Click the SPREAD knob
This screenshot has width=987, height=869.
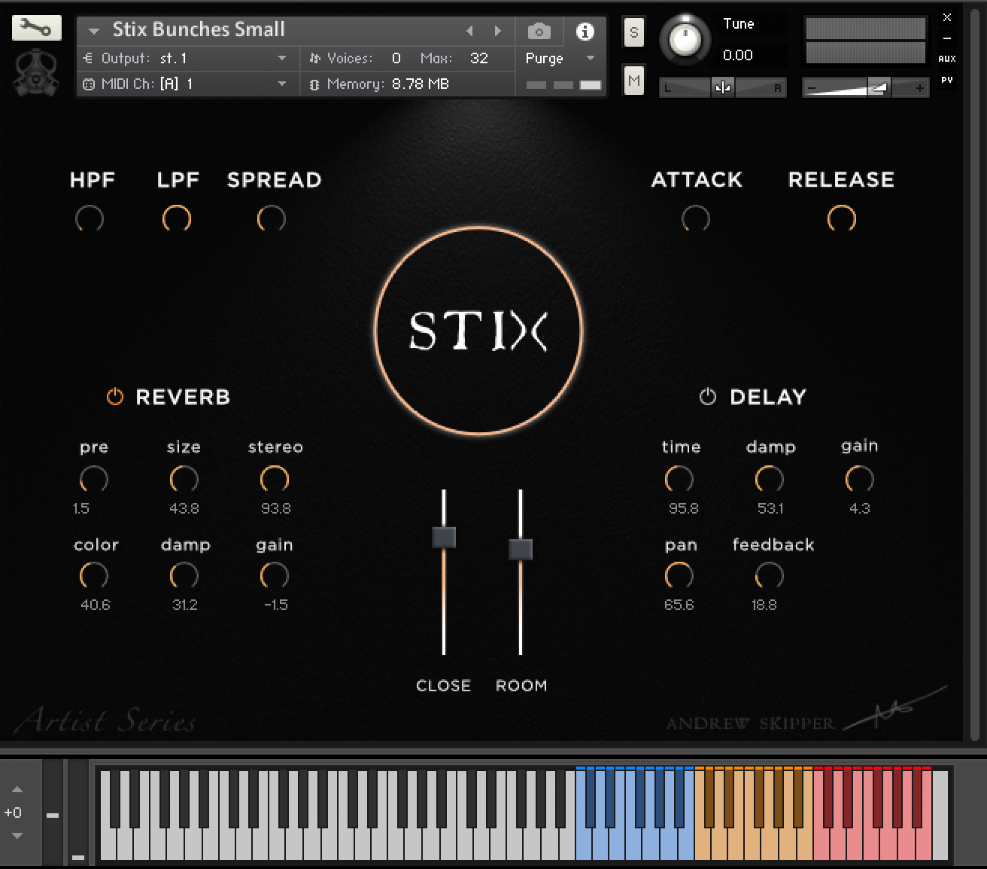tap(272, 219)
